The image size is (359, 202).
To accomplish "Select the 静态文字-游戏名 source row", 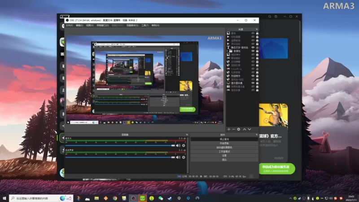I will tap(242, 48).
